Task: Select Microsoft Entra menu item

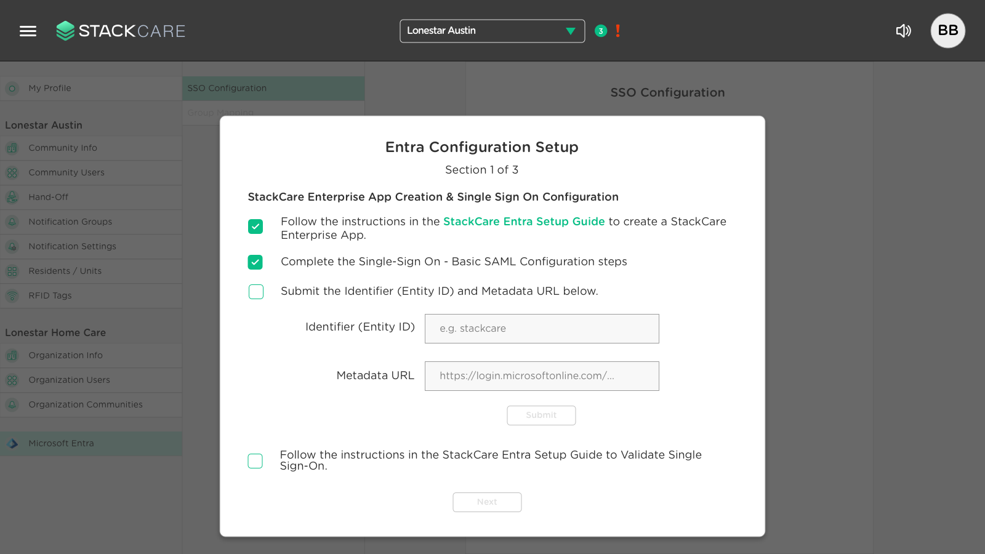Action: [x=91, y=444]
